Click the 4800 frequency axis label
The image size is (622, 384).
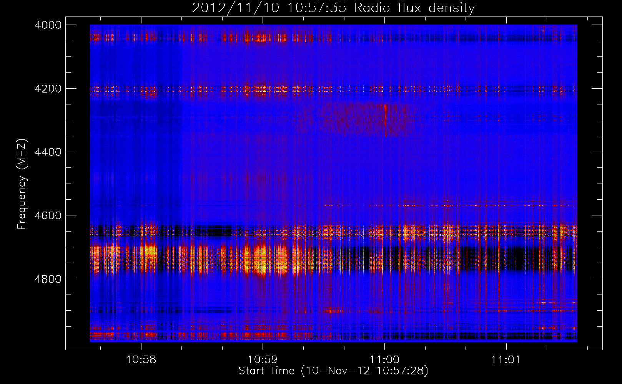(48, 279)
